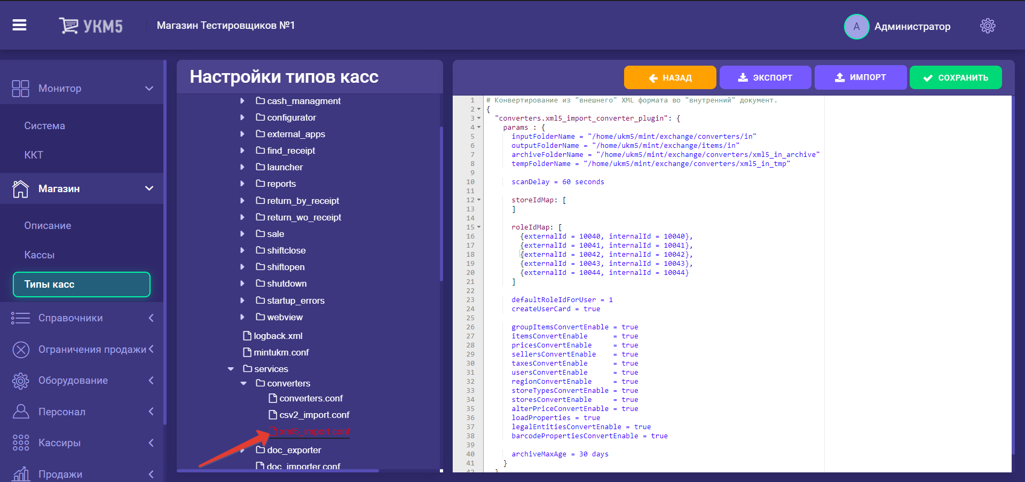Screen dimensions: 1025x482
Task: Click the folder icon of cash_managment
Action: click(261, 100)
